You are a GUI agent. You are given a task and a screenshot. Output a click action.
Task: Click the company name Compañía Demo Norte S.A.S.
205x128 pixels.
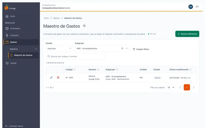click(56, 8)
